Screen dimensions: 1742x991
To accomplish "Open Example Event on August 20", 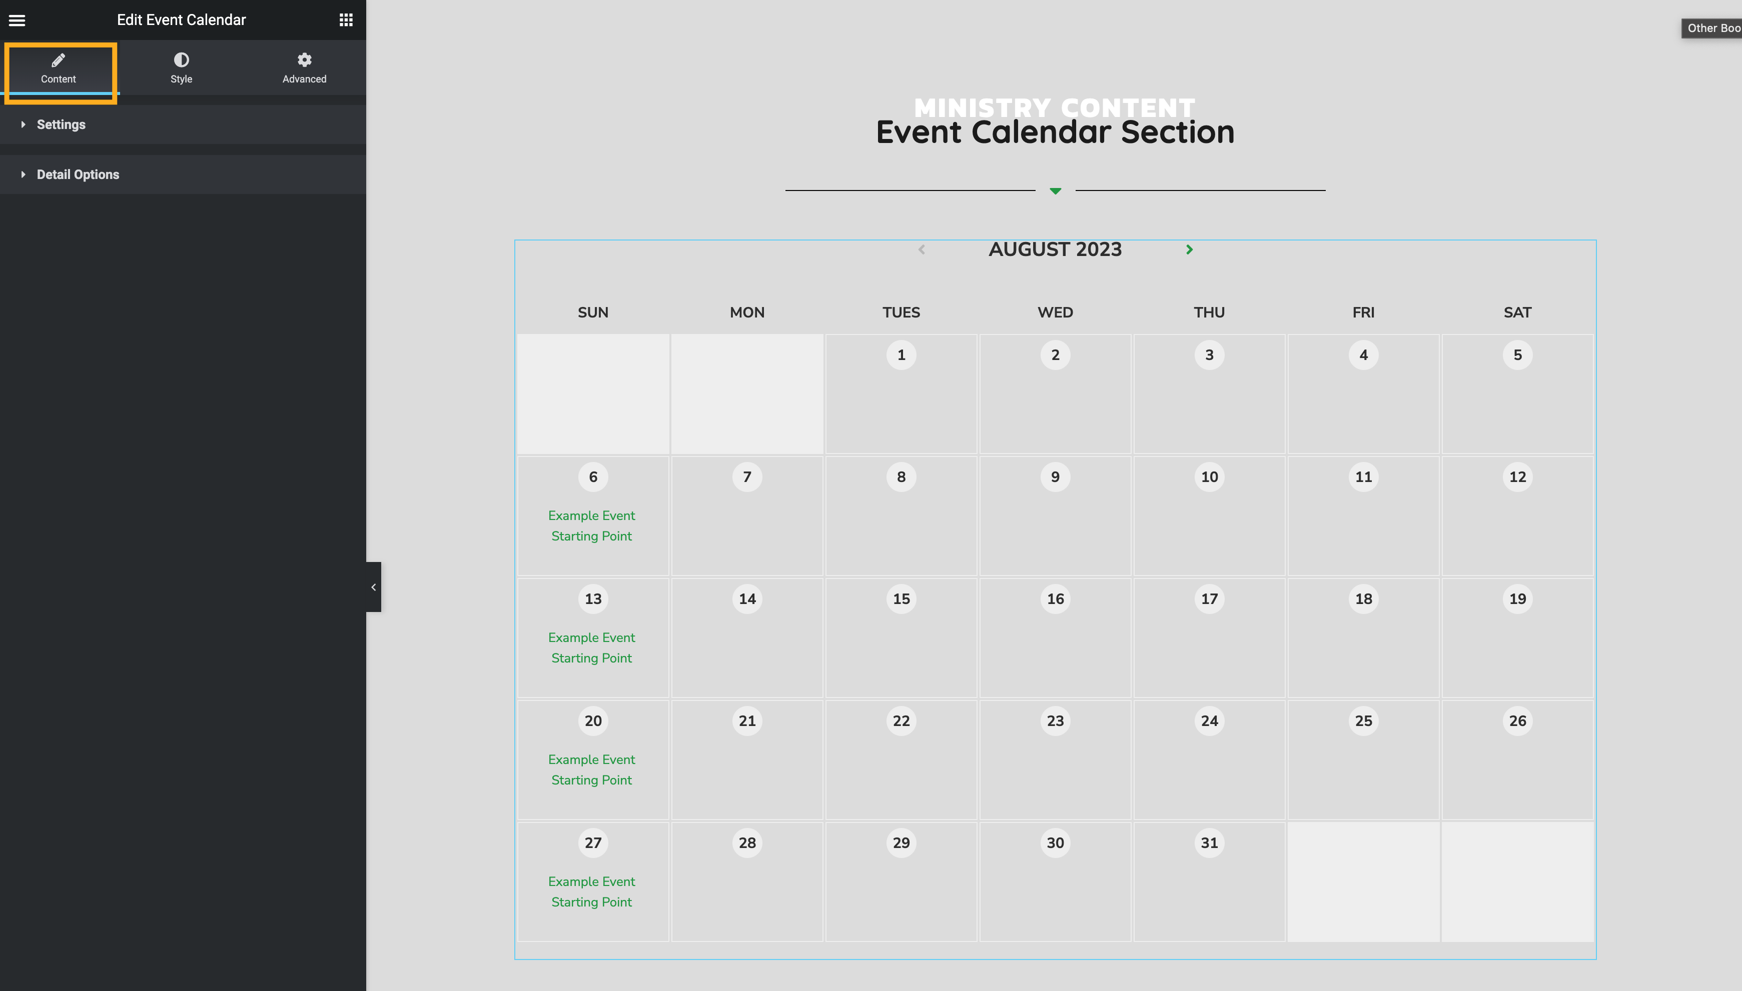I will click(591, 769).
